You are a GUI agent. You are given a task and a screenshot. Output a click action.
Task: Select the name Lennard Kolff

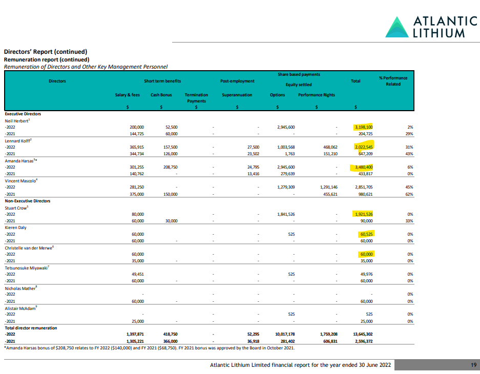(x=17, y=141)
